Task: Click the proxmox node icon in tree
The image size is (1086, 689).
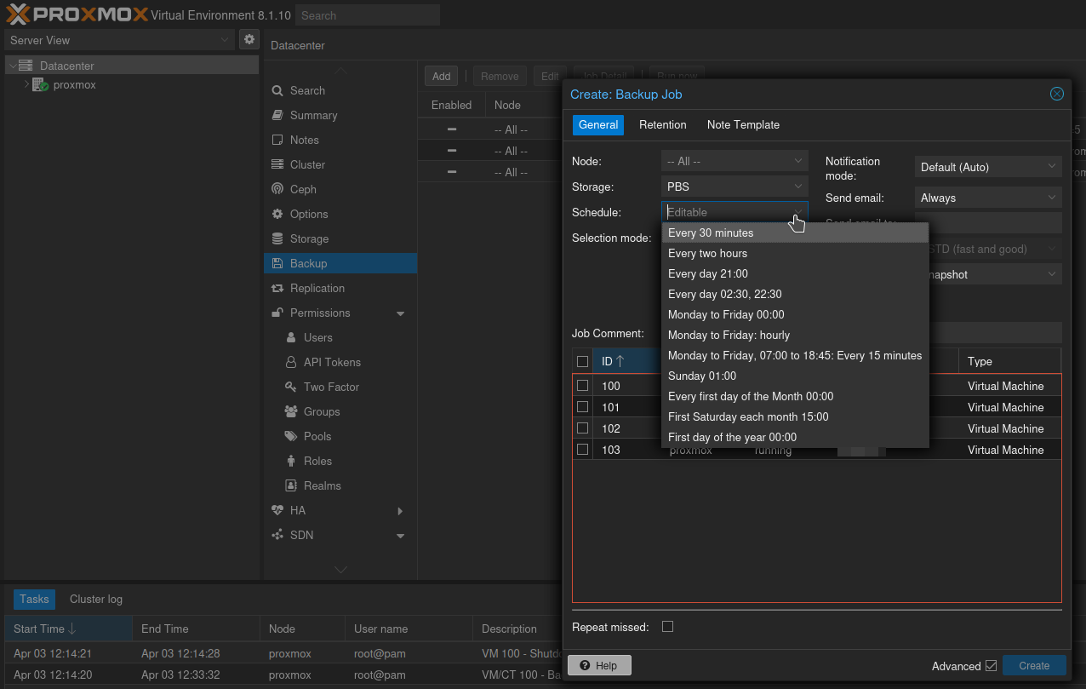Action: (x=40, y=85)
